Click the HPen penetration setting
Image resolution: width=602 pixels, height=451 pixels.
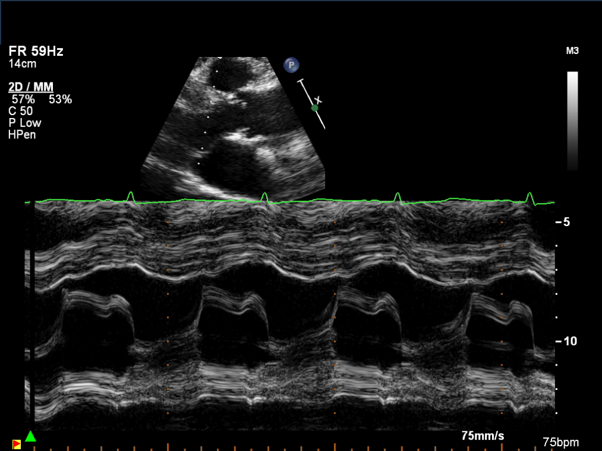[x=22, y=135]
